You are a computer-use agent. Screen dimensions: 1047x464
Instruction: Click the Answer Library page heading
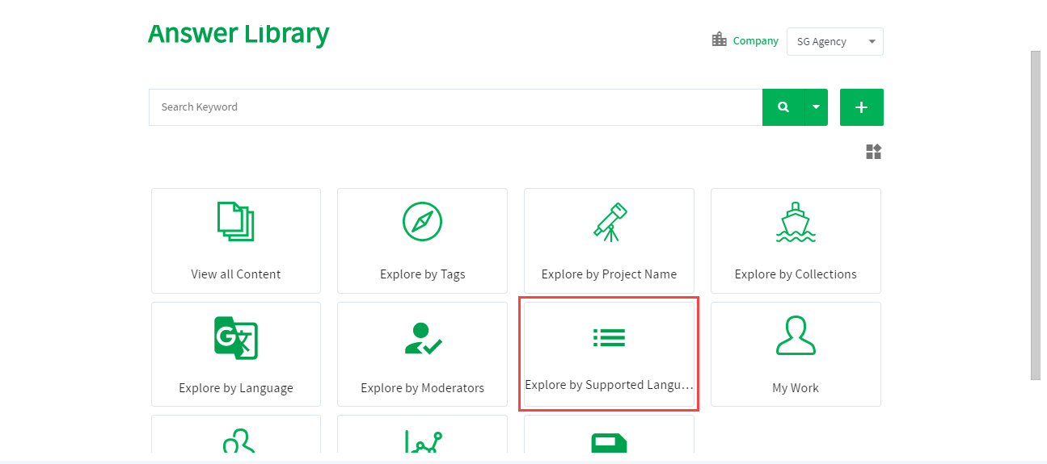pos(239,34)
